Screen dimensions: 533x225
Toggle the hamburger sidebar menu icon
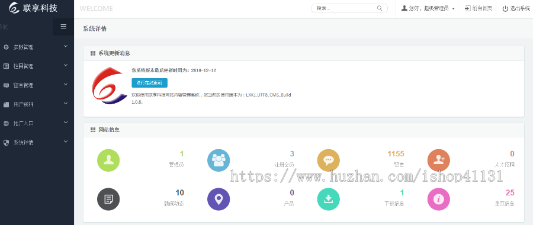tap(63, 26)
